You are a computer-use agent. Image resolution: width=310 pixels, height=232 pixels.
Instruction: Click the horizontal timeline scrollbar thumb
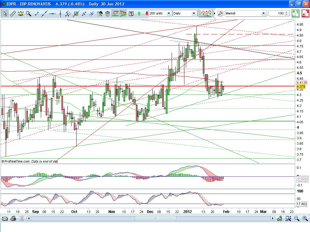pyautogui.click(x=156, y=218)
